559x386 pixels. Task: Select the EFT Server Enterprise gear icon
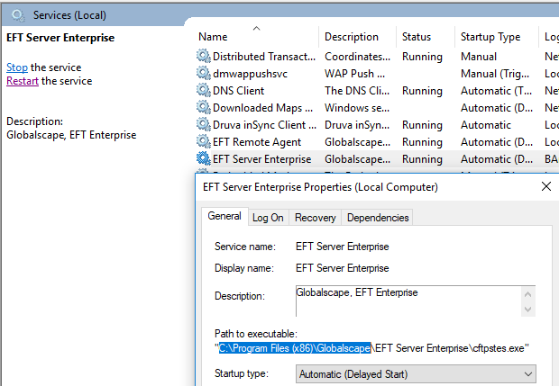point(203,158)
